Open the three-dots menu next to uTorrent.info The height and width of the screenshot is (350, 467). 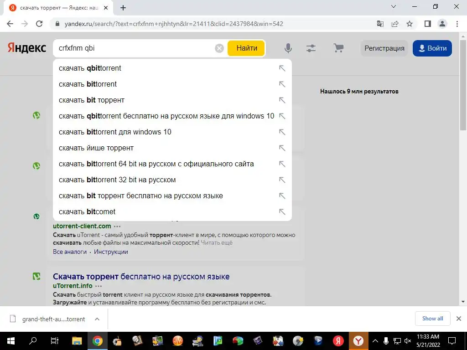99,286
